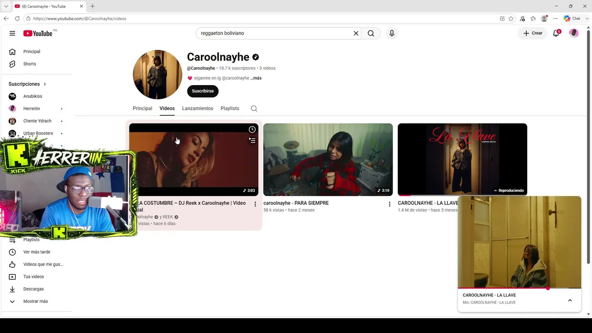Screen dimensions: 592x333
Task: Open the Urban Roosters subscription
Action: tap(38, 133)
